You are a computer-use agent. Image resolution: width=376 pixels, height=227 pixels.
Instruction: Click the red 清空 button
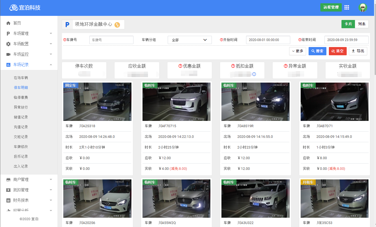338,51
